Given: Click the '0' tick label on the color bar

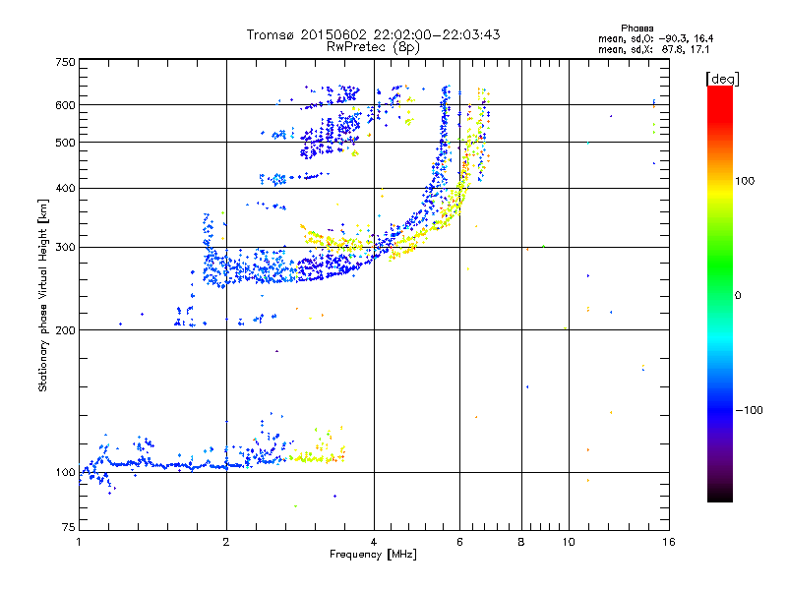Looking at the screenshot, I should tap(738, 296).
